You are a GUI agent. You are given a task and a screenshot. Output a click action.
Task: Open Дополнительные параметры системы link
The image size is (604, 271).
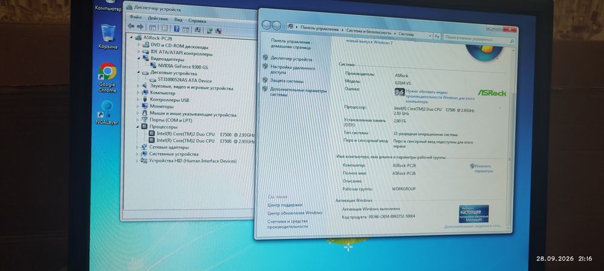coord(298,93)
